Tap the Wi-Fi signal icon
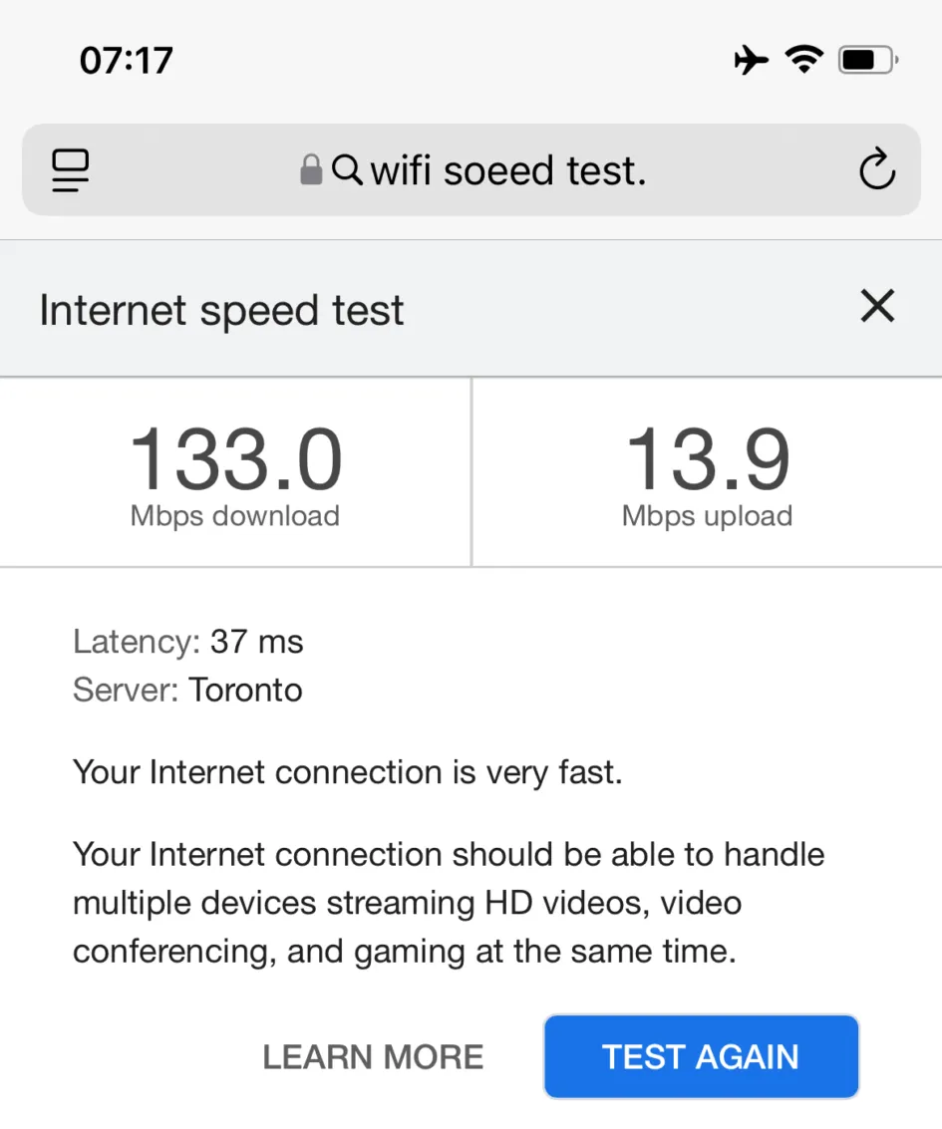 coord(803,58)
